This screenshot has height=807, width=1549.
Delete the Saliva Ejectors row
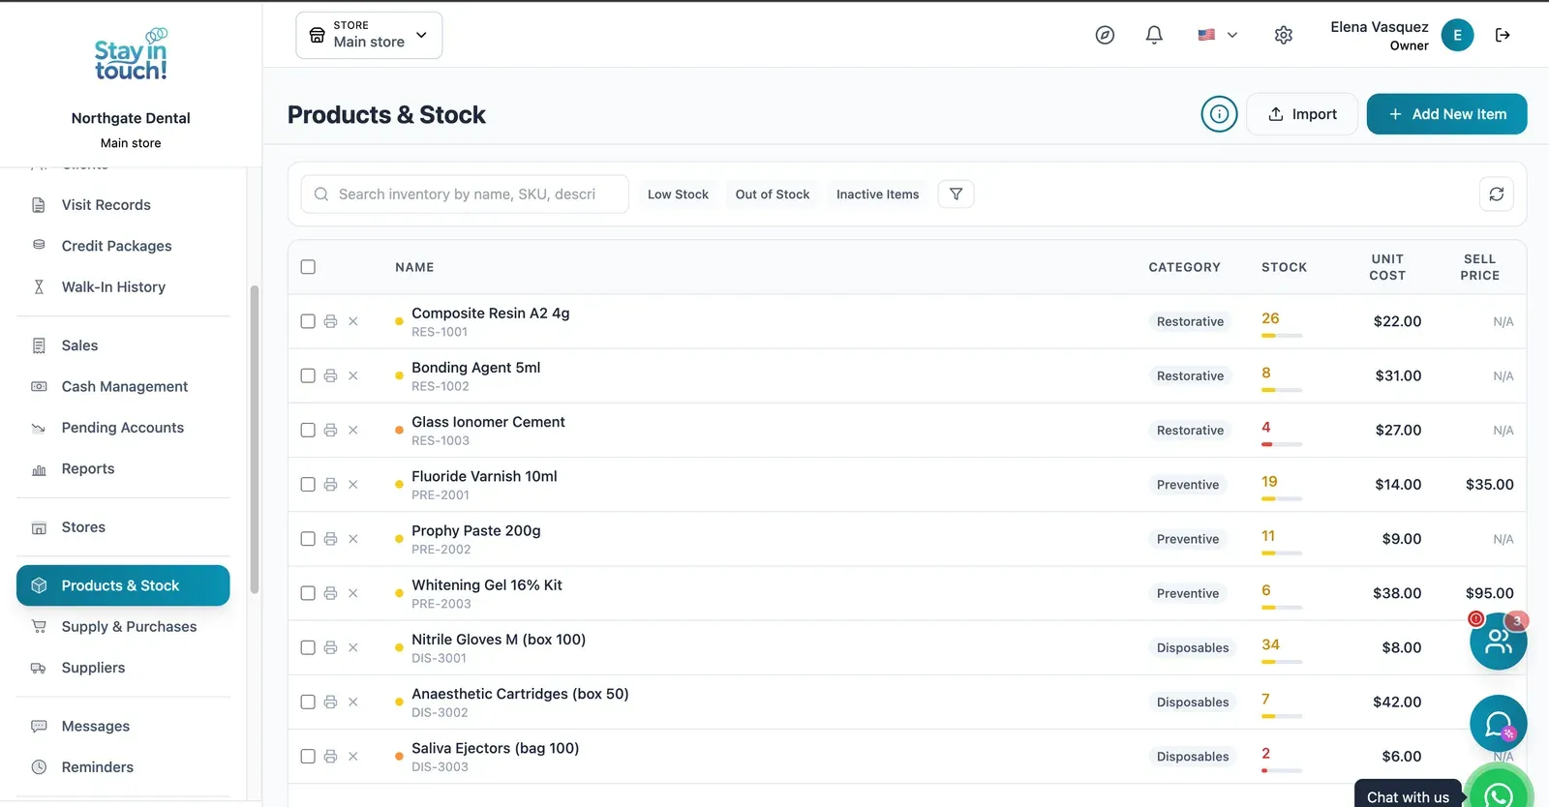point(353,757)
